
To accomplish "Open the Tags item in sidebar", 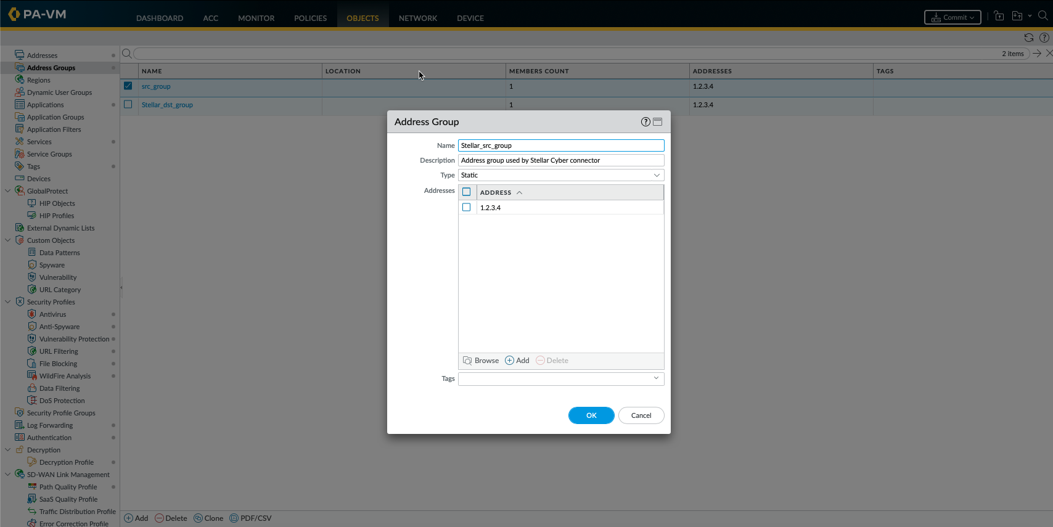I will pos(33,166).
